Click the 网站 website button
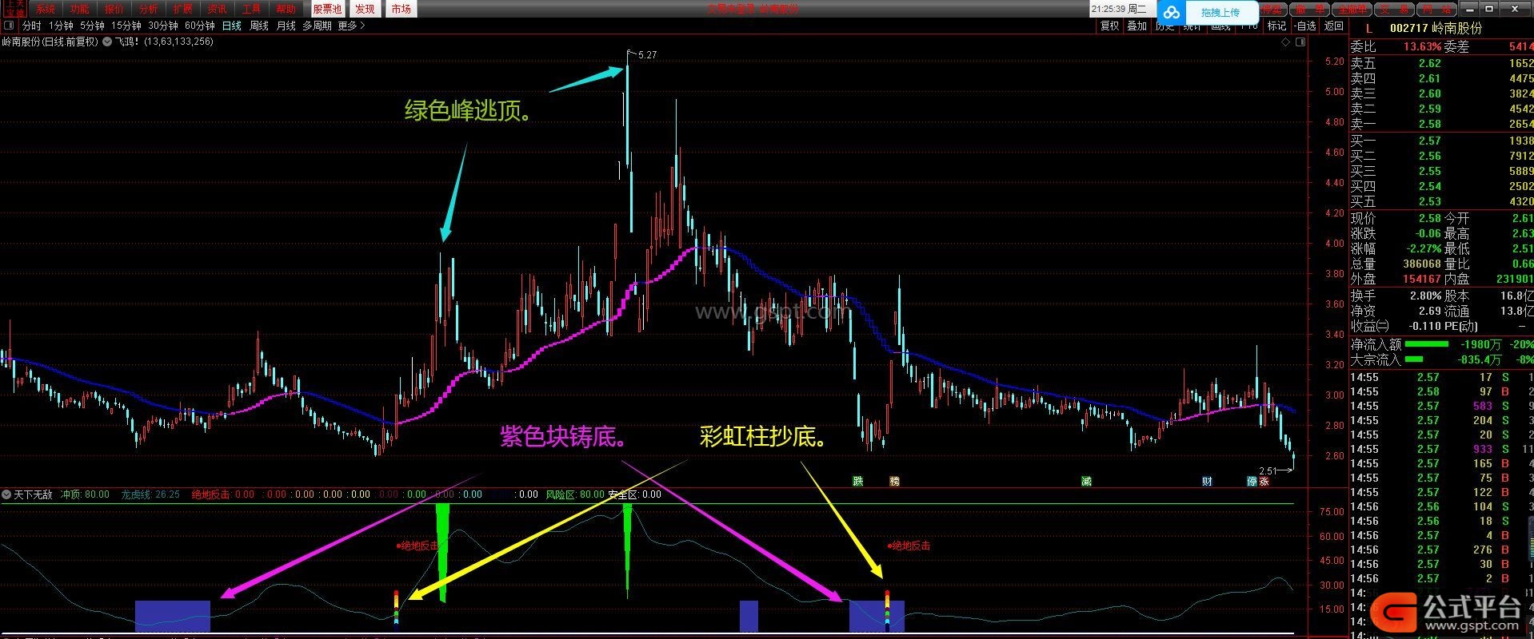 1436,9
